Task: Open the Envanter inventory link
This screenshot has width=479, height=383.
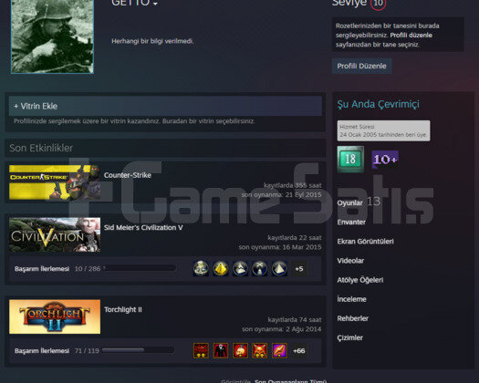Action: [x=351, y=222]
